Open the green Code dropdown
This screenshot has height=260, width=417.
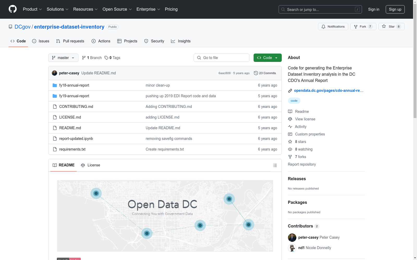(x=268, y=58)
